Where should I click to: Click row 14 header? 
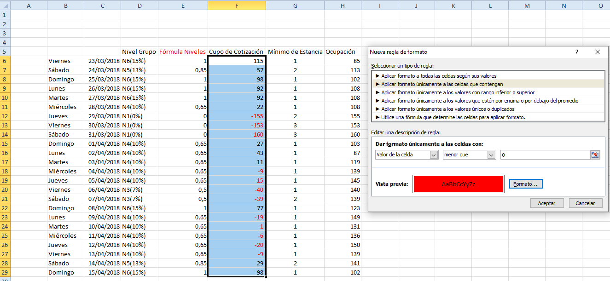(x=5, y=134)
